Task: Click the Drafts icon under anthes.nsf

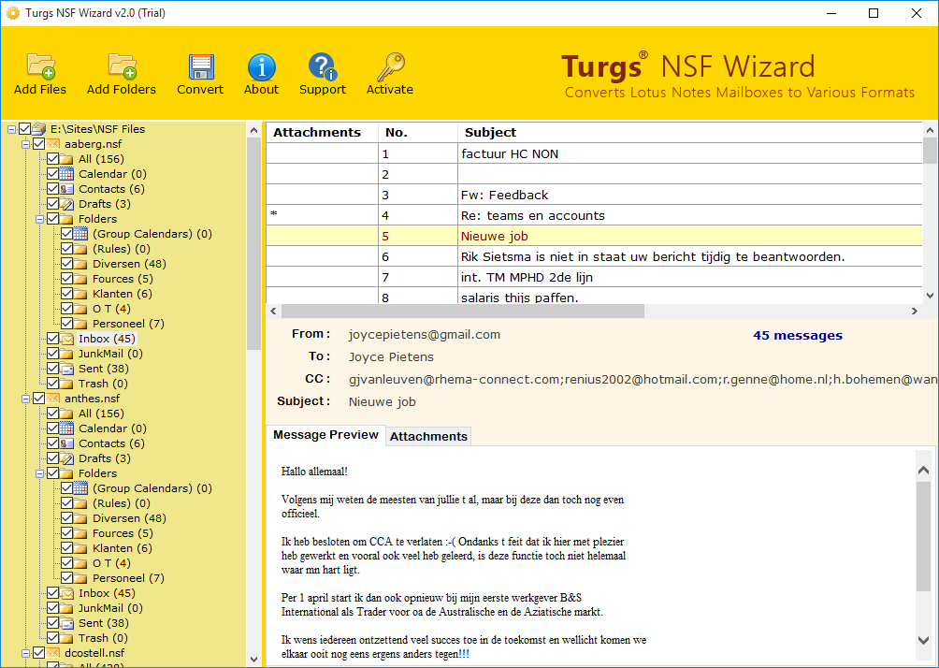Action: 66,458
